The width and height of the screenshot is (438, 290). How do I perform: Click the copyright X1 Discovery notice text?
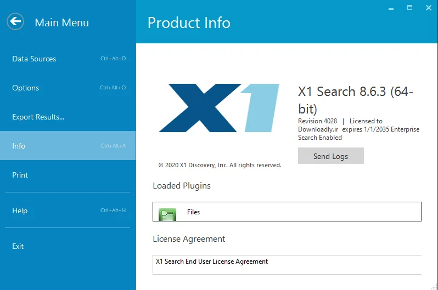coord(220,165)
